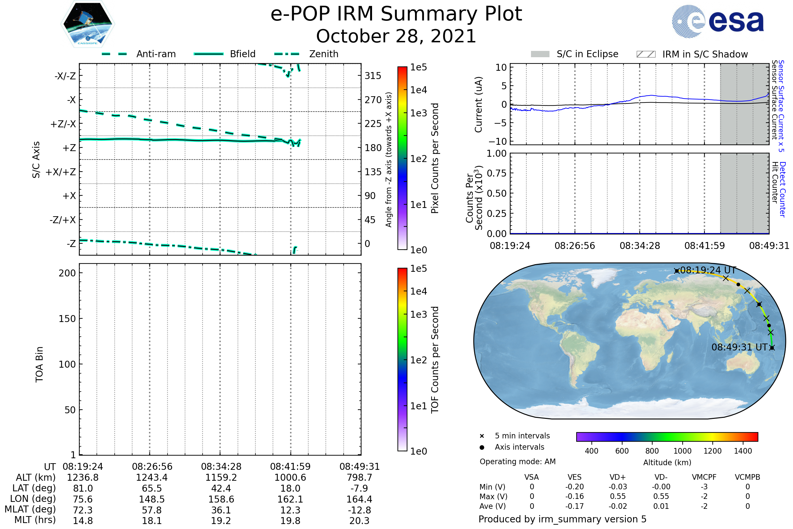Click the Zenith dash-dot legend marker

[x=287, y=54]
